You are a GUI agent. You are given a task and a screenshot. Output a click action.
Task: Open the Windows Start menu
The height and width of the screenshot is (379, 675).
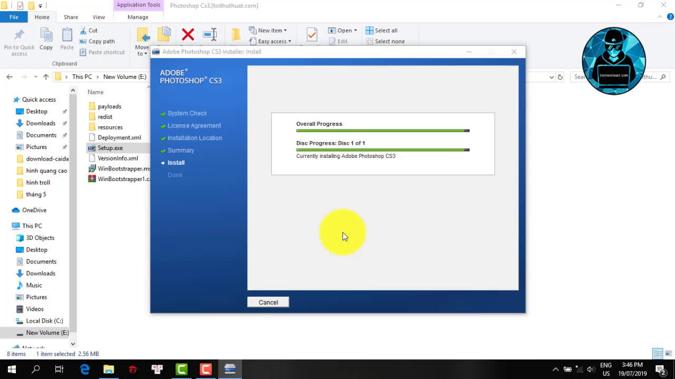12,369
